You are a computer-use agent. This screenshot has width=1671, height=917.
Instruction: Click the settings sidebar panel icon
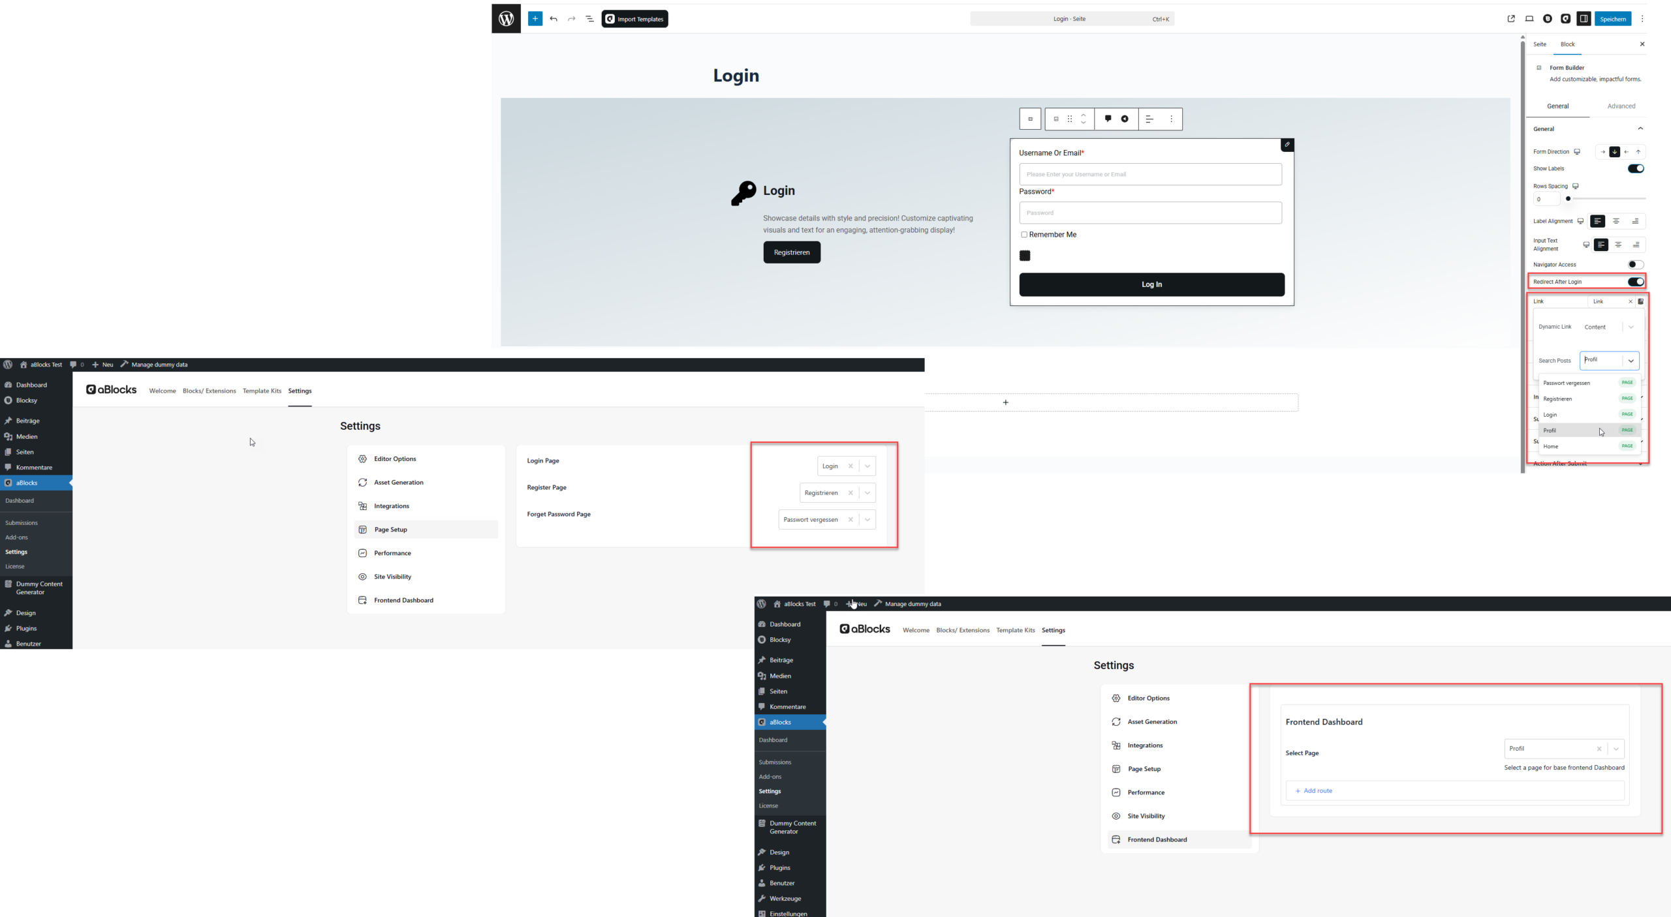coord(1584,19)
